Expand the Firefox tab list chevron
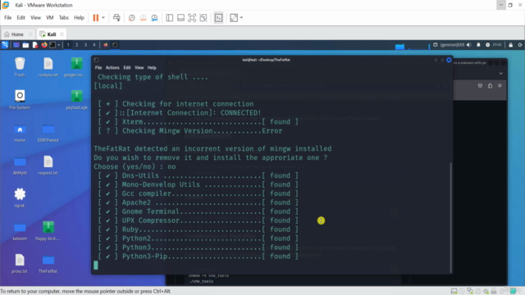 pyautogui.click(x=500, y=73)
